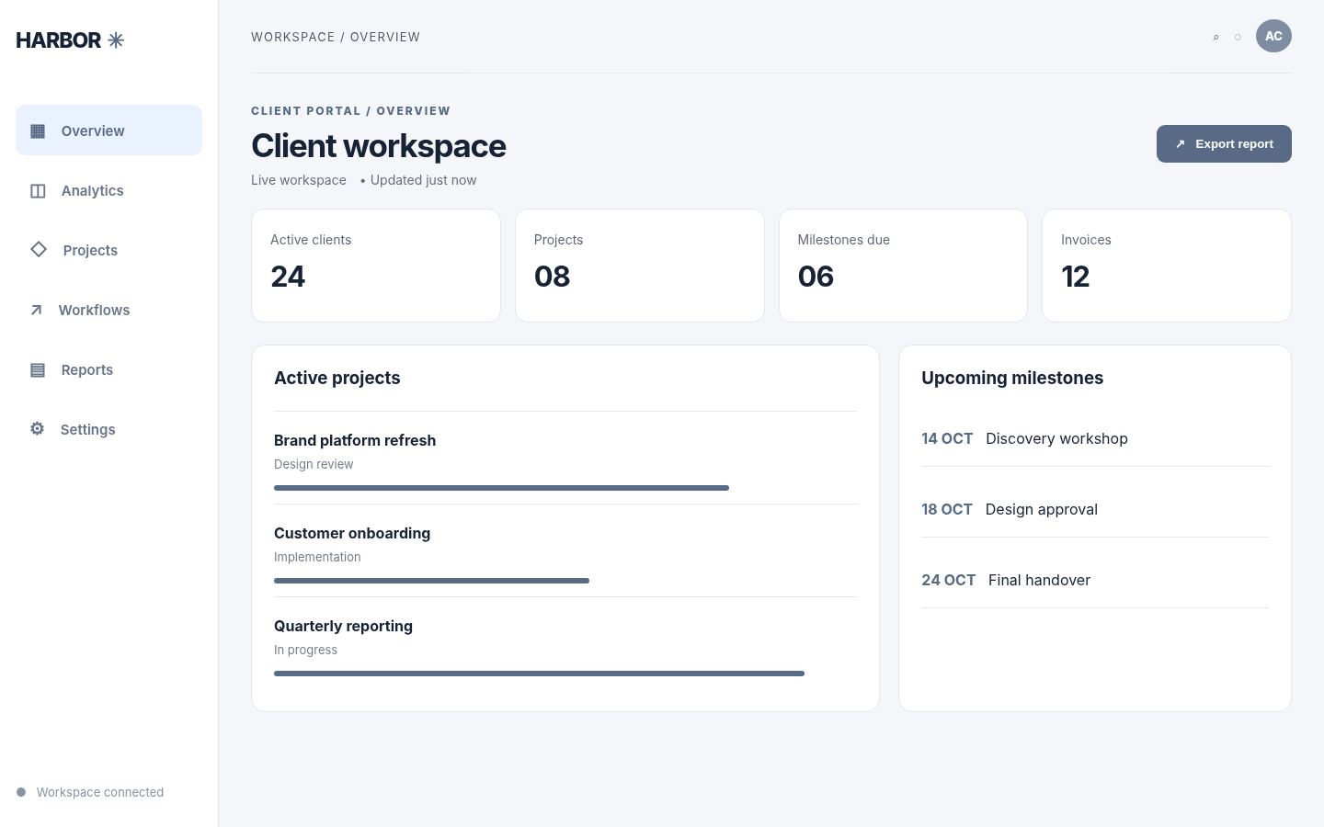Viewport: 1324px width, 827px height.
Task: Click the Active projects panel heading
Action: click(x=337, y=378)
